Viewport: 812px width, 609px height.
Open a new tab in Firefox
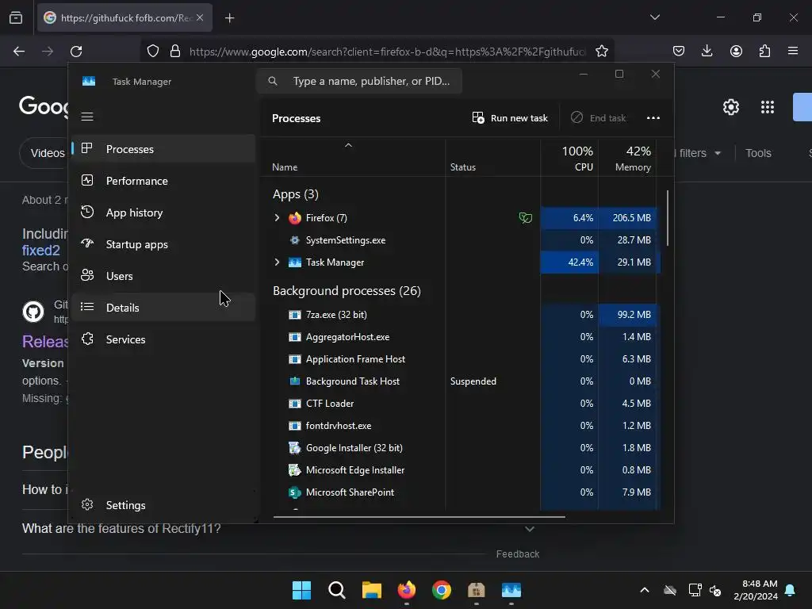click(229, 18)
